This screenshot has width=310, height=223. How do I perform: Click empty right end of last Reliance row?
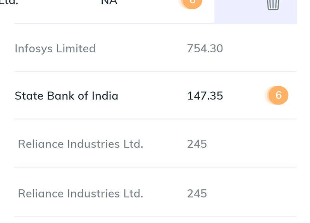click(253, 194)
